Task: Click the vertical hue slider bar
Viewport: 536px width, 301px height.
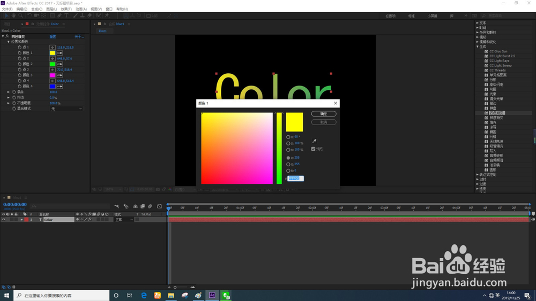Action: click(279, 148)
